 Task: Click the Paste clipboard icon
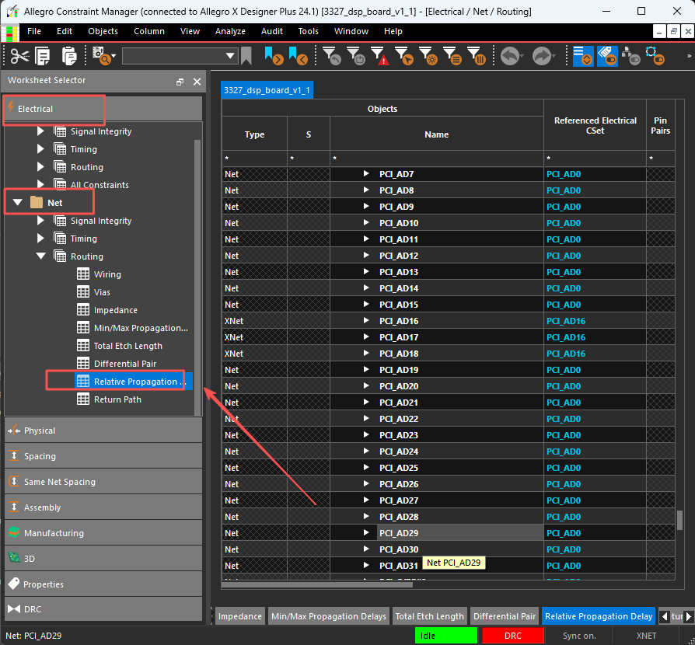pos(69,56)
